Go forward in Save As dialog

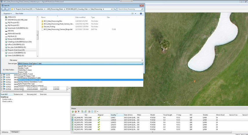click(7, 9)
